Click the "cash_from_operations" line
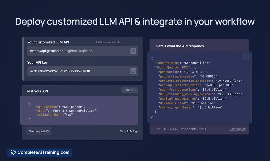 click(x=193, y=90)
